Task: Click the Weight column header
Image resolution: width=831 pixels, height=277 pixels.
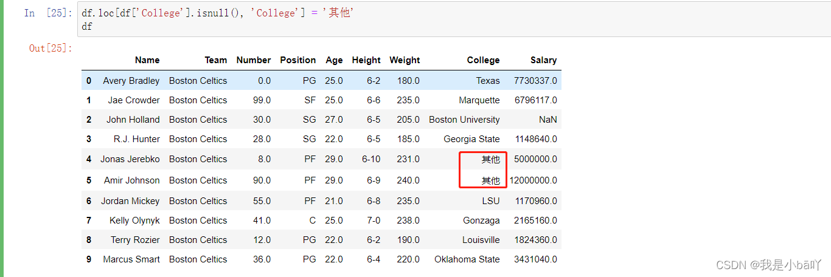Action: [405, 60]
